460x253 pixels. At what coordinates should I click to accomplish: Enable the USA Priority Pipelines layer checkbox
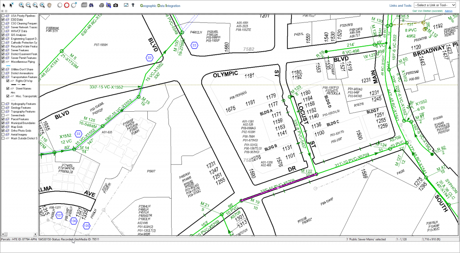point(3,16)
